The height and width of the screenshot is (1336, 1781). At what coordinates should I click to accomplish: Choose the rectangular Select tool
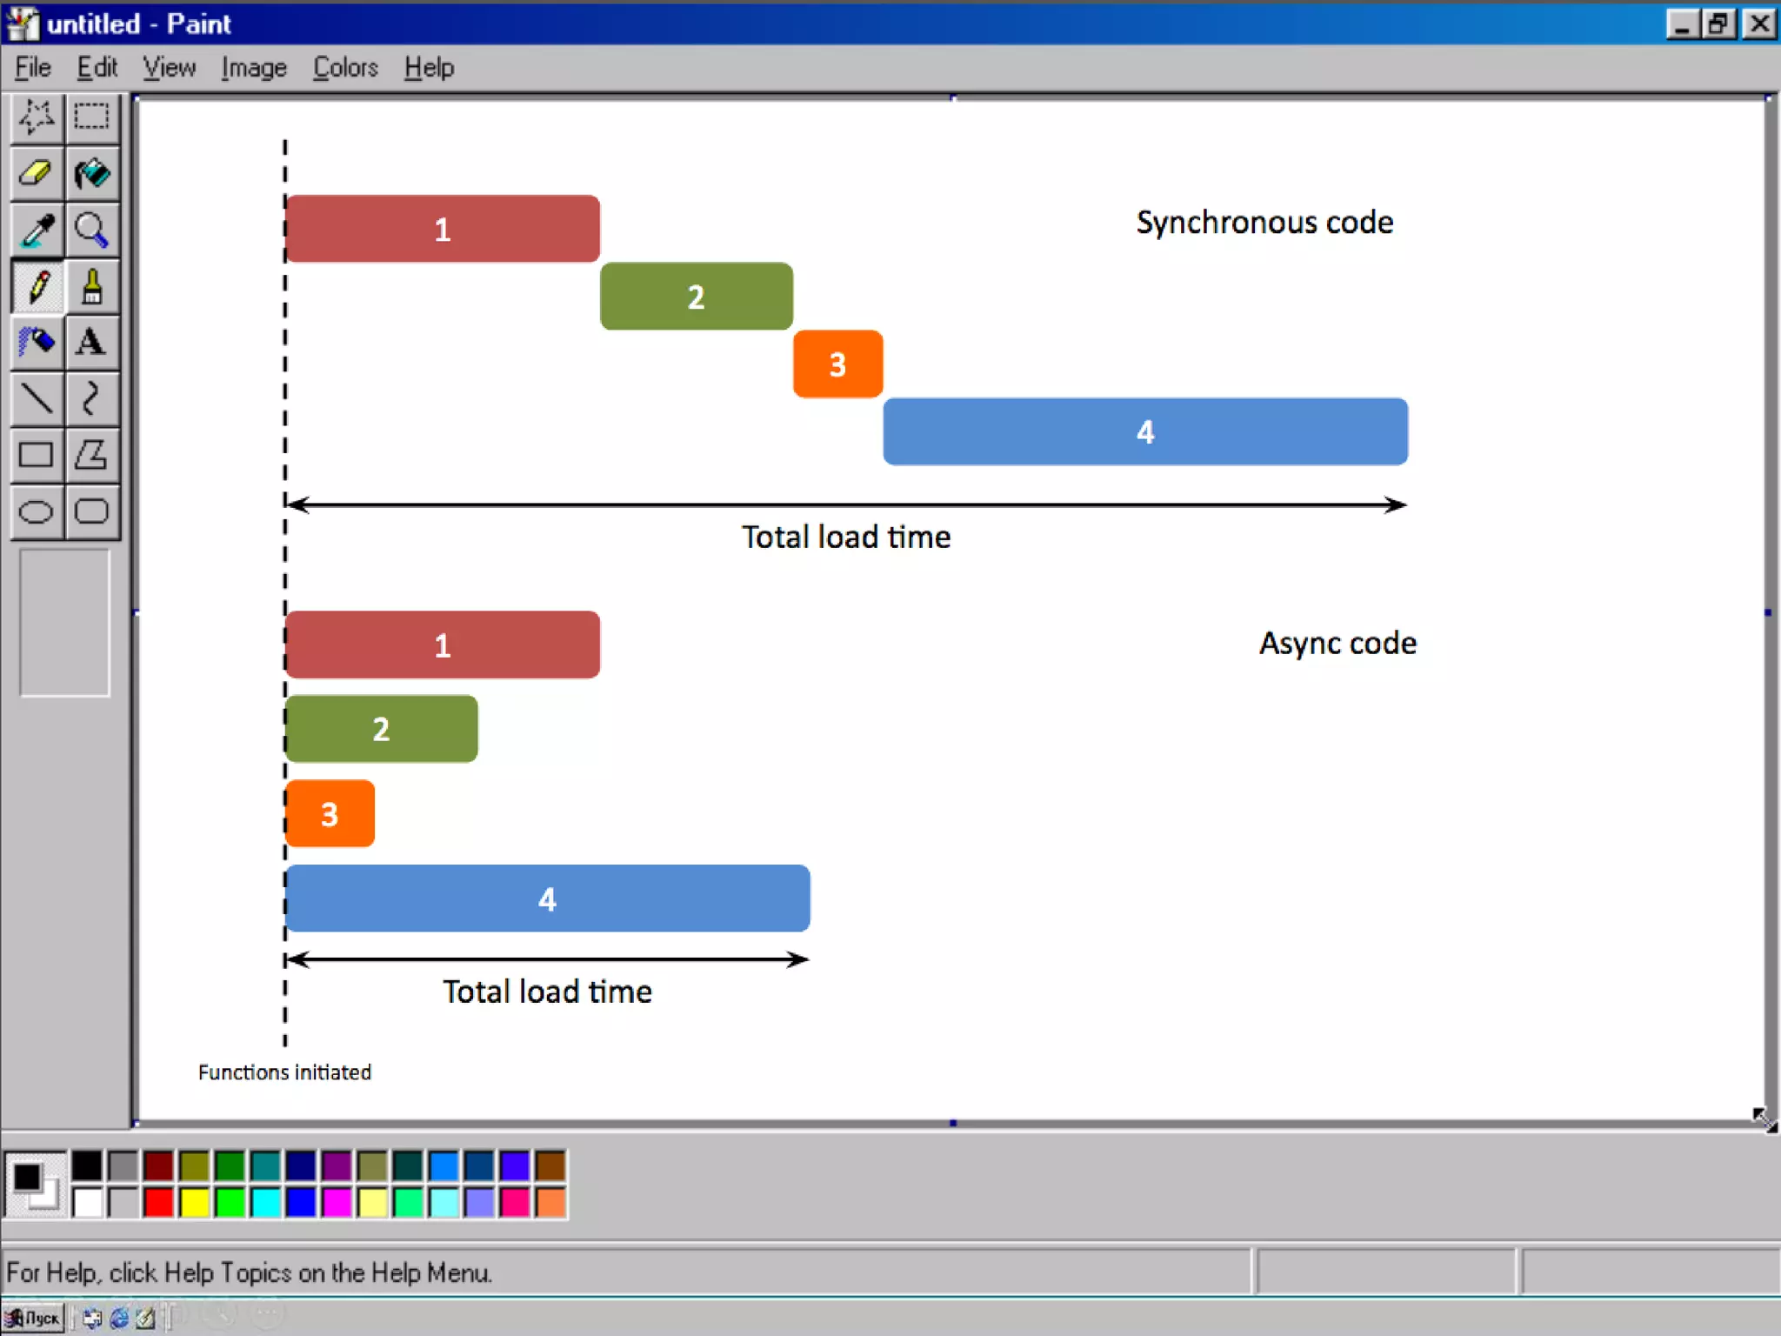[x=91, y=117]
